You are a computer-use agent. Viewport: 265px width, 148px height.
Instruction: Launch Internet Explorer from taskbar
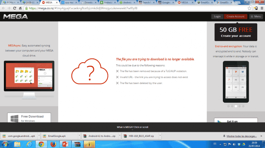pyautogui.click(x=29, y=144)
